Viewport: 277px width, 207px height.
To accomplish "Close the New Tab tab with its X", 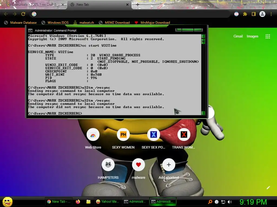I will point(127,5).
